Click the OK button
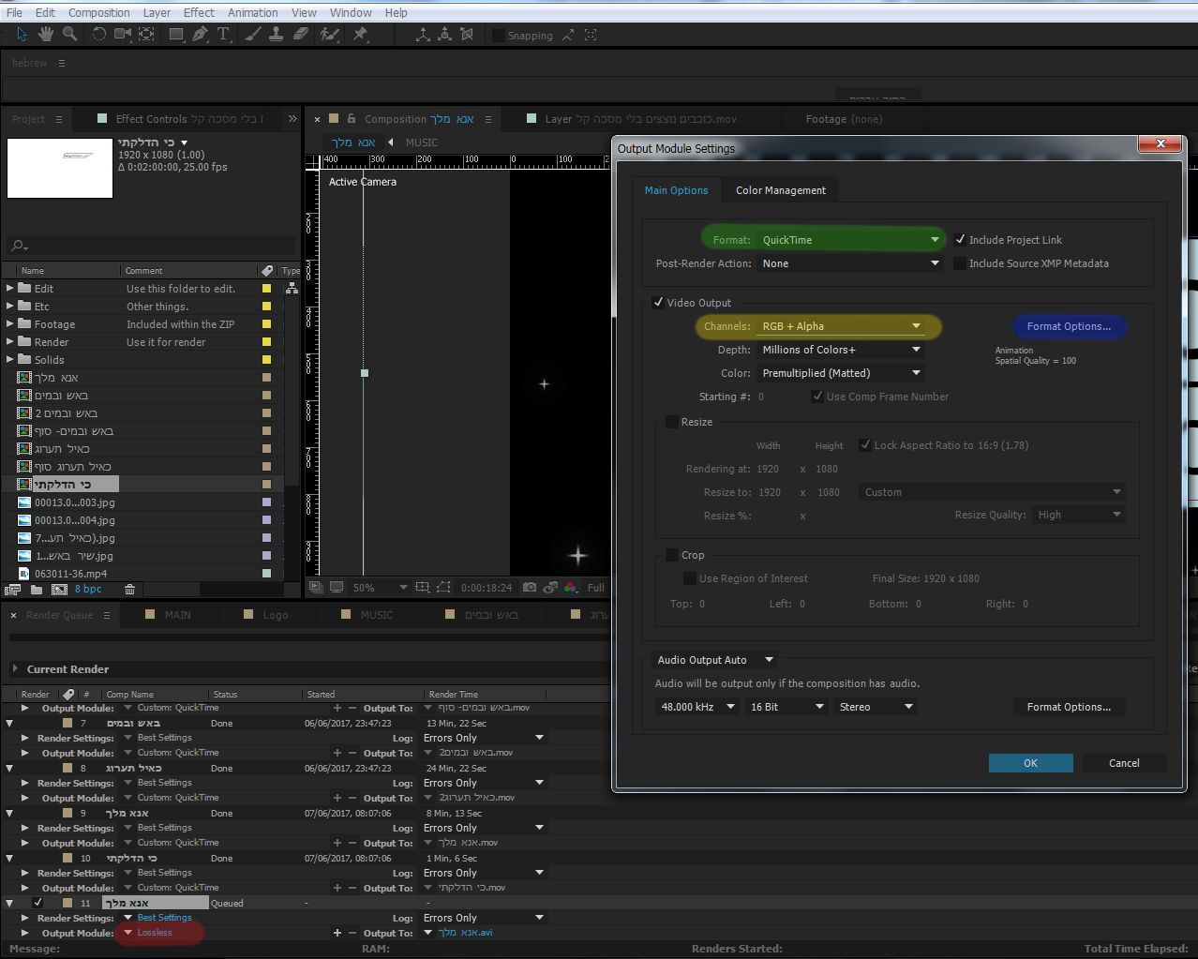 coord(1030,763)
